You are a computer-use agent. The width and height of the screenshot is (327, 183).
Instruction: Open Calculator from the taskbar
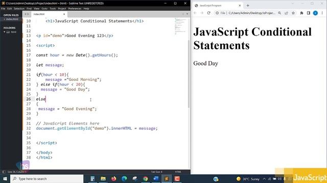pos(92,178)
